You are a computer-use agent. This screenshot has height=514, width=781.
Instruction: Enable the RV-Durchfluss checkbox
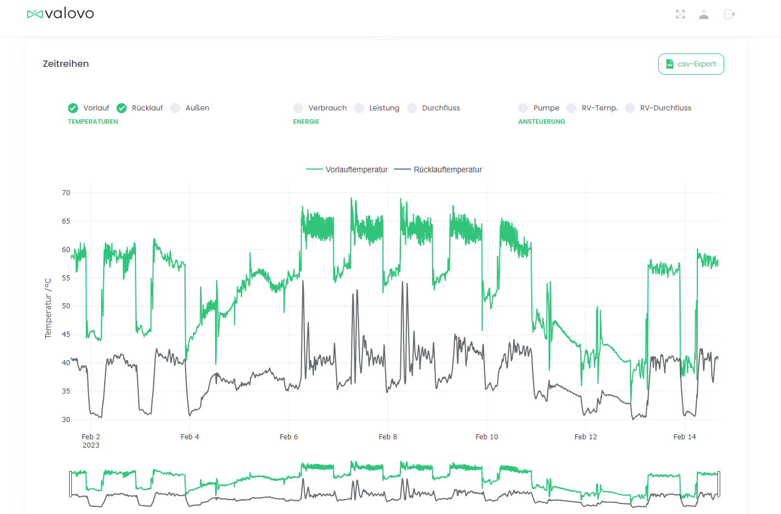[630, 108]
